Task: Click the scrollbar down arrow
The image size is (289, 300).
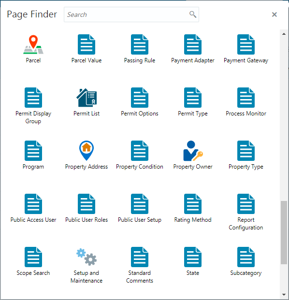Action: point(284,295)
